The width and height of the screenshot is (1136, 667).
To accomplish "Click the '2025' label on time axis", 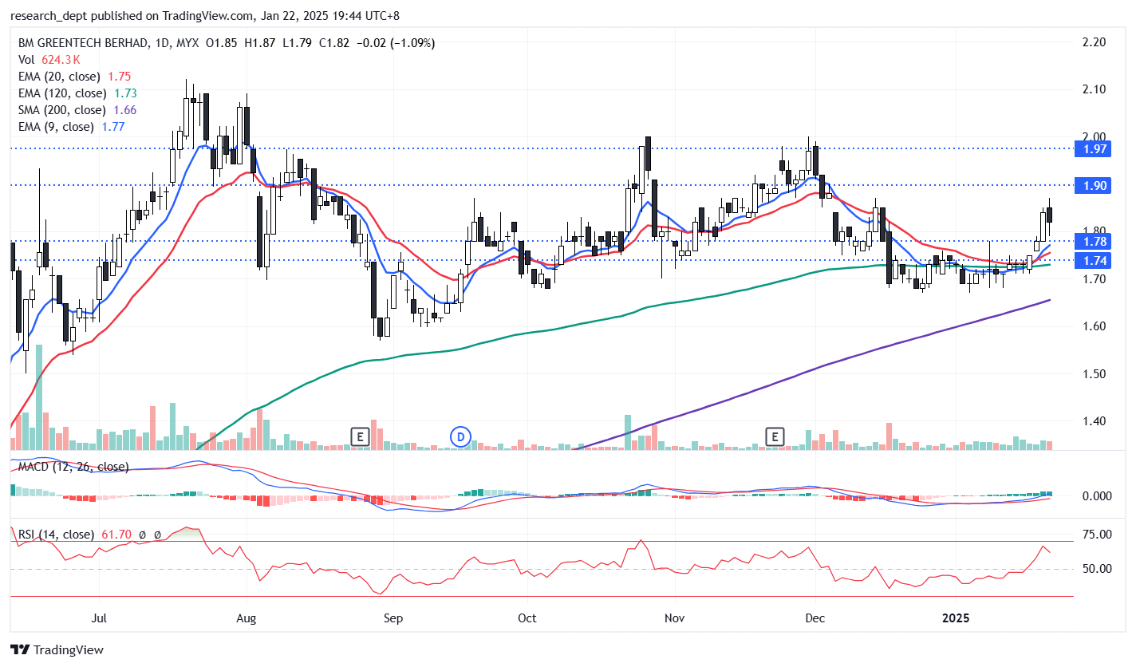I will point(957,618).
